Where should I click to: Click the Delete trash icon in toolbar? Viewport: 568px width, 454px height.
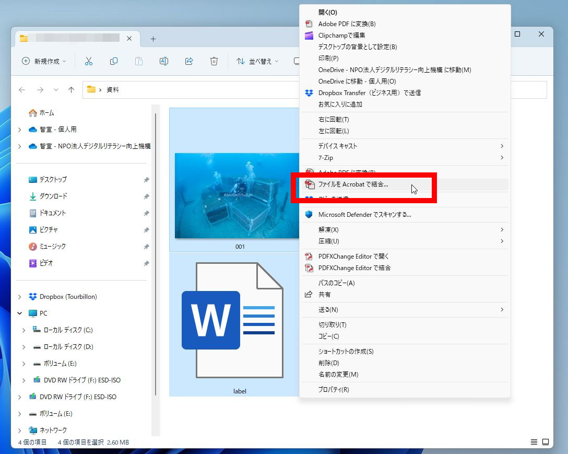point(214,61)
